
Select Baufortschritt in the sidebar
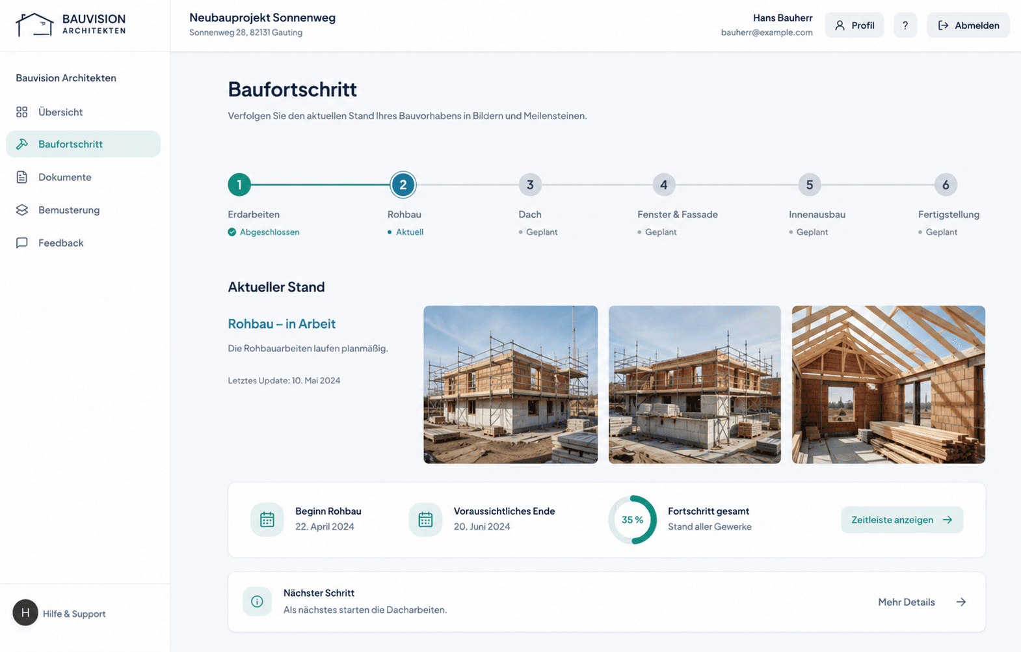[83, 144]
